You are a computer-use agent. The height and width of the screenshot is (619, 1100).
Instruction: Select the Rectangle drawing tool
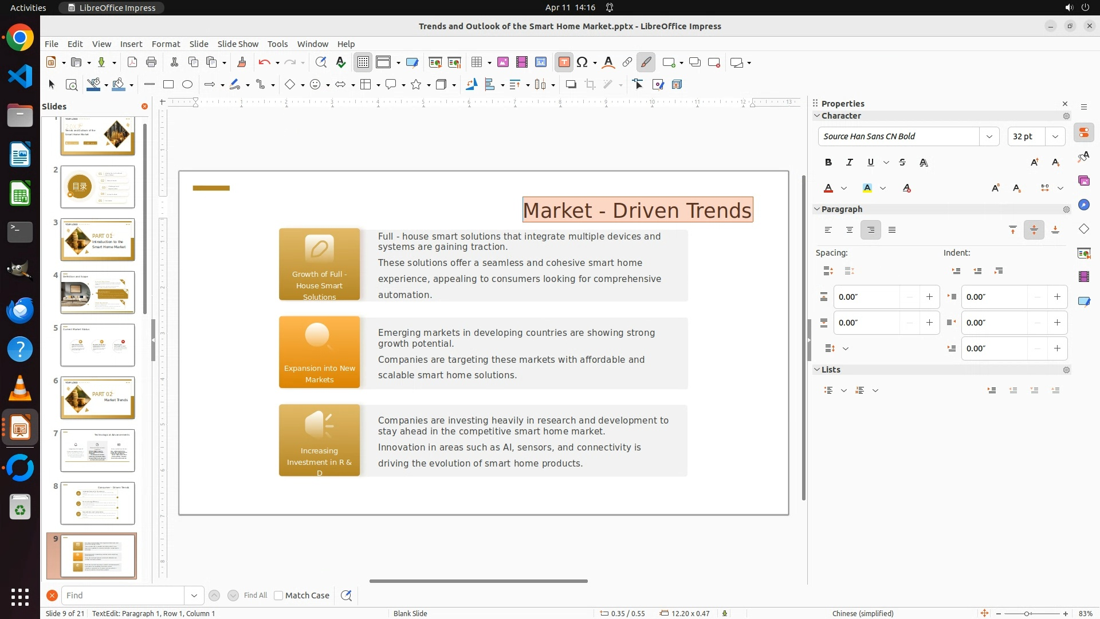click(x=168, y=85)
